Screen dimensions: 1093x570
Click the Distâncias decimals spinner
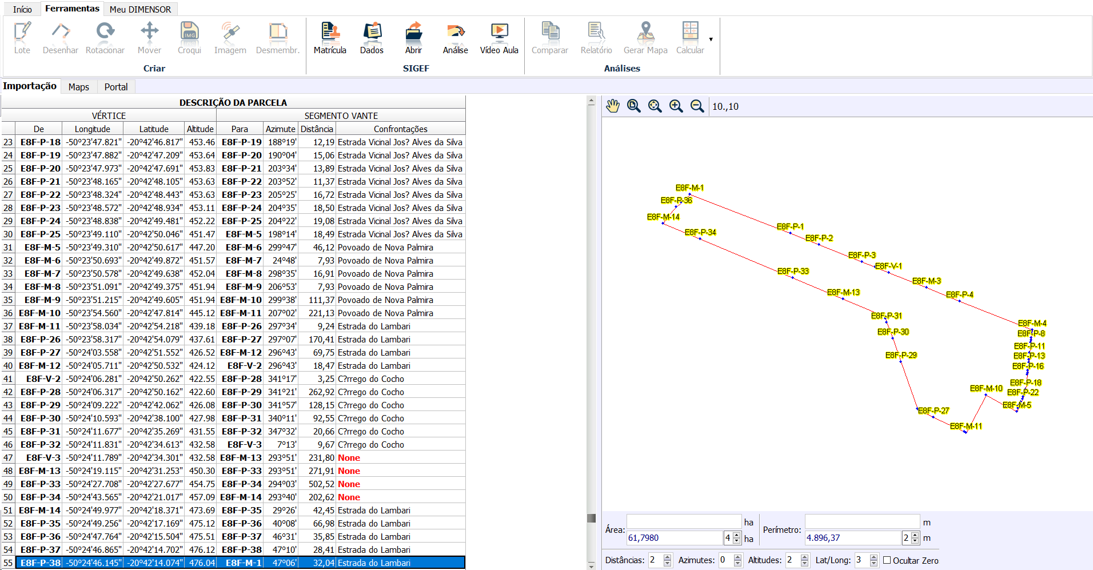tap(667, 560)
